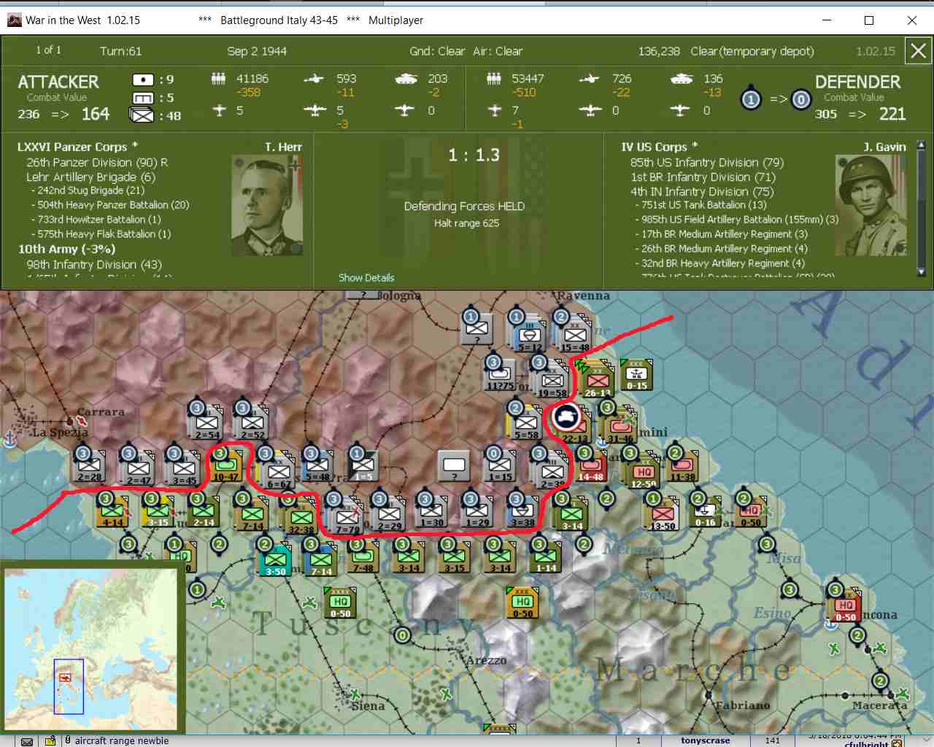This screenshot has height=747, width=934.
Task: Select the Axis counter labeled 15=48
Action: click(x=575, y=336)
